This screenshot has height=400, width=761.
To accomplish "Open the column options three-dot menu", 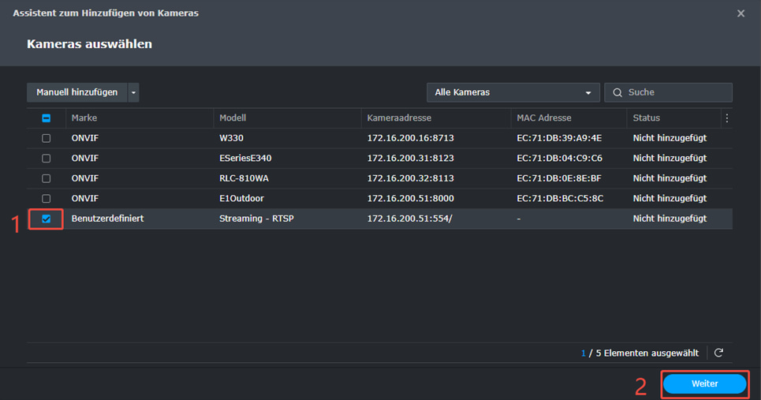I will 726,118.
